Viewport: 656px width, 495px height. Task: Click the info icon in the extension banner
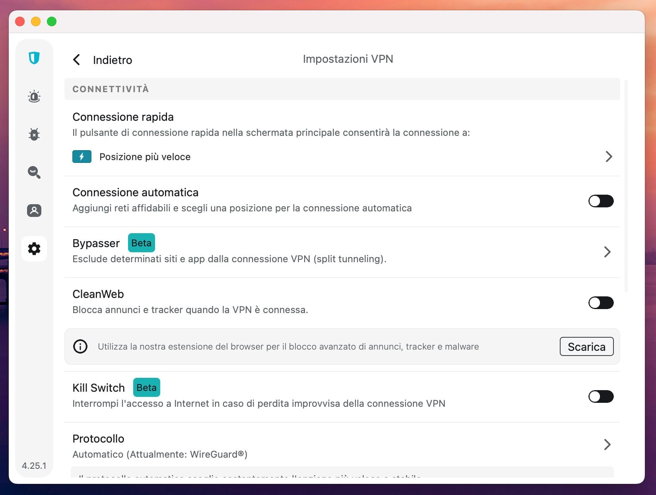80,346
